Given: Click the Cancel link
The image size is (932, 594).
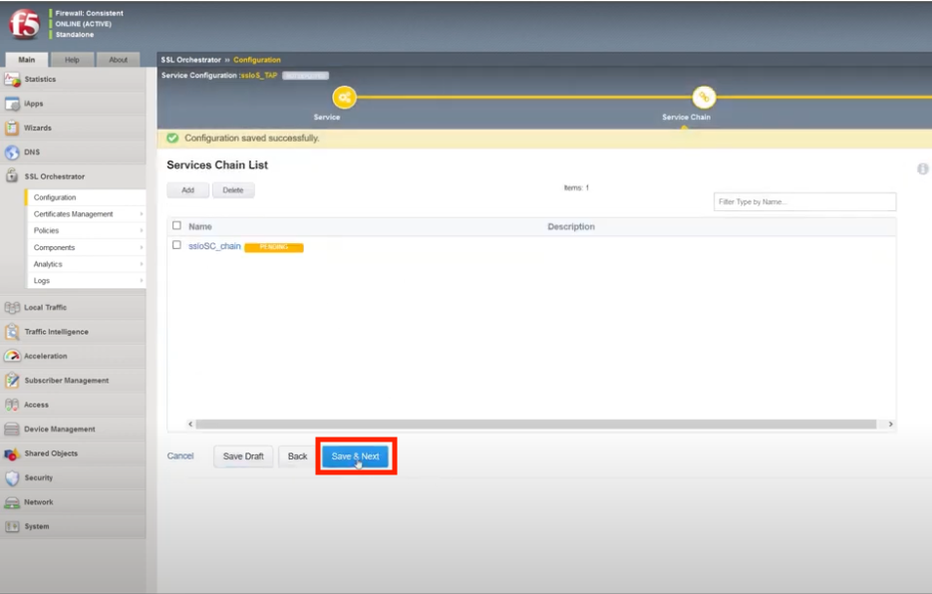Looking at the screenshot, I should pyautogui.click(x=180, y=456).
